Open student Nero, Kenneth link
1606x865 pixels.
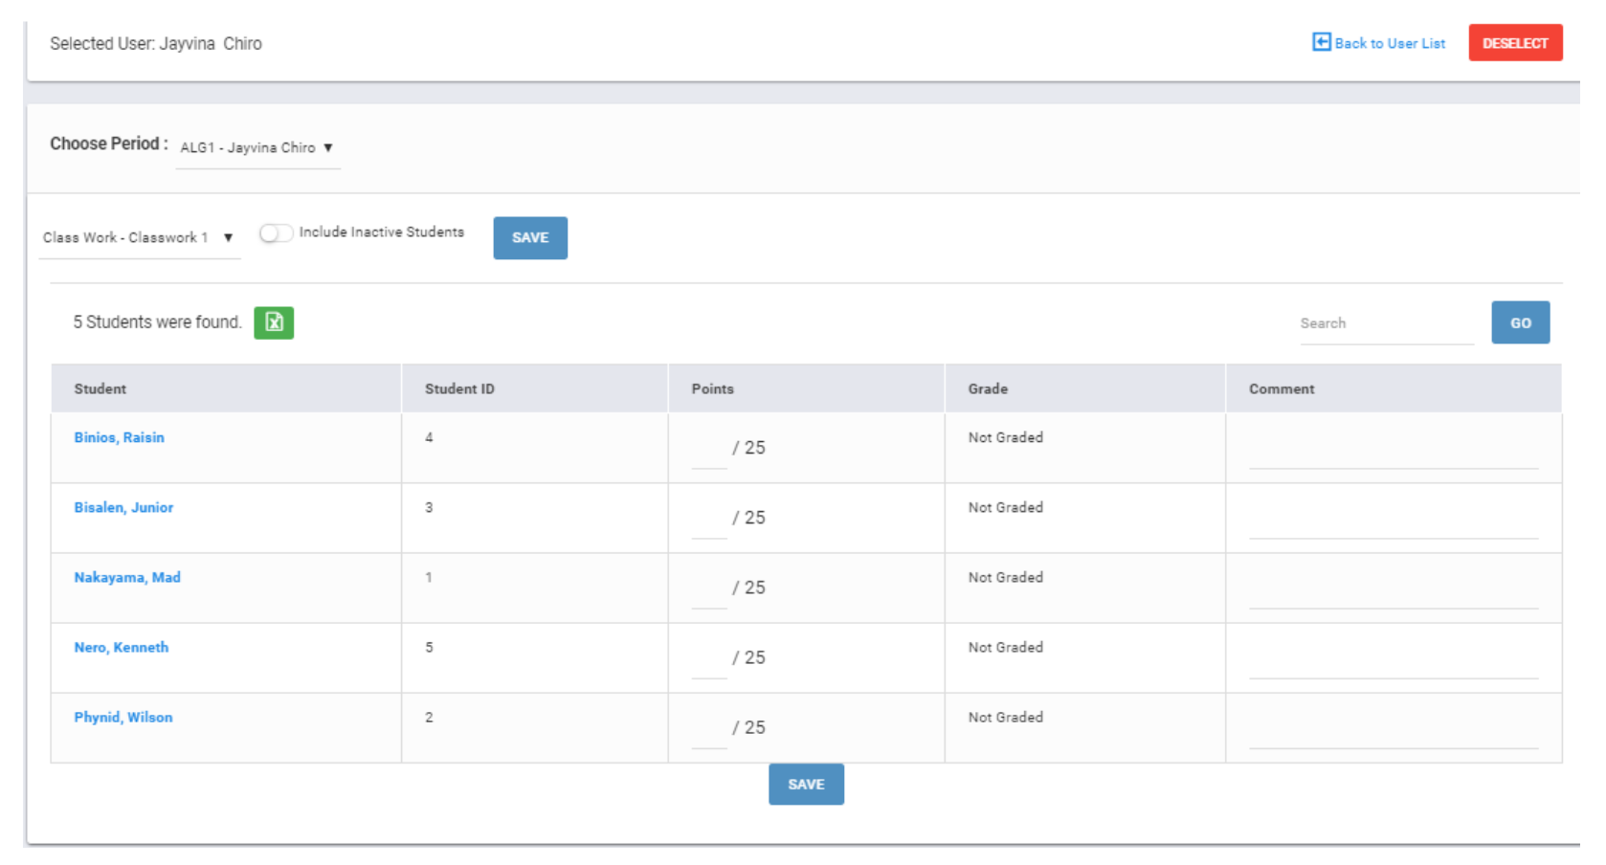[121, 647]
